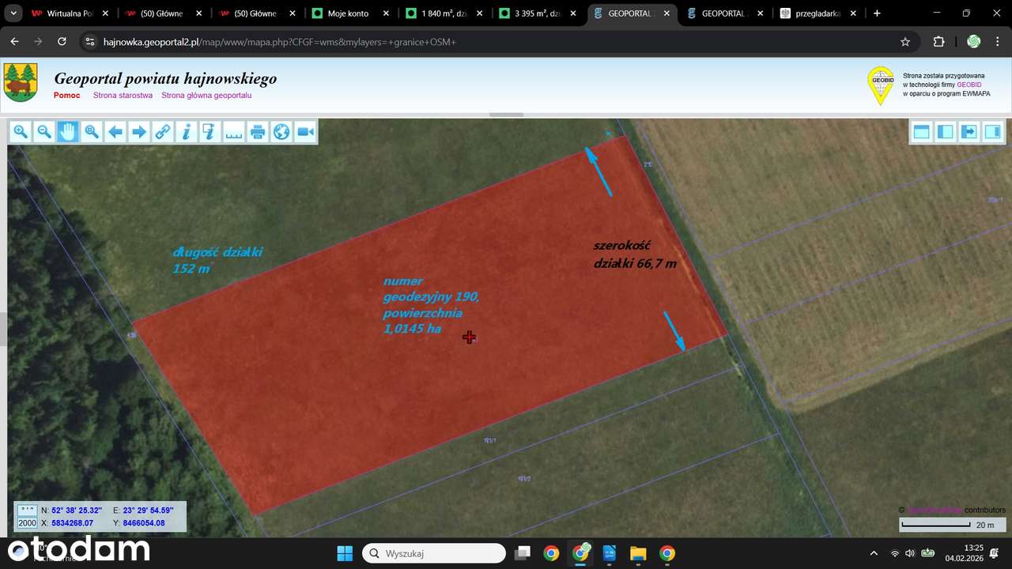Image resolution: width=1012 pixels, height=569 pixels.
Task: Activate the pan hand tool
Action: [x=68, y=132]
